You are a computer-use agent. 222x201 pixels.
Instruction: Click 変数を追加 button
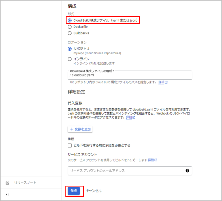tap(80, 129)
